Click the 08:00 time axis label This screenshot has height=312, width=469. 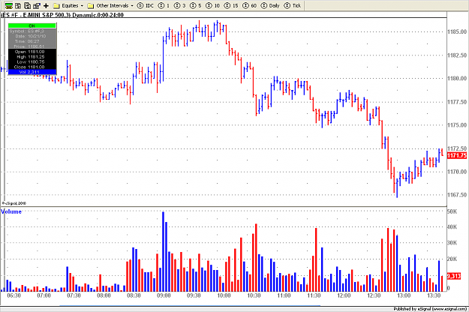tap(104, 295)
